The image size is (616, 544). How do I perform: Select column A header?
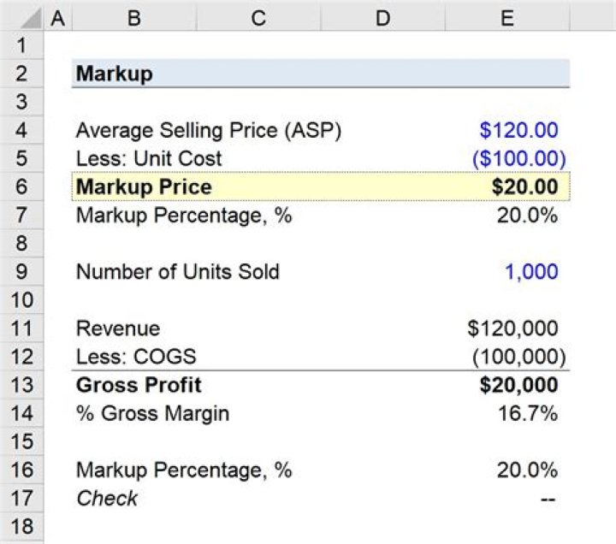point(58,18)
